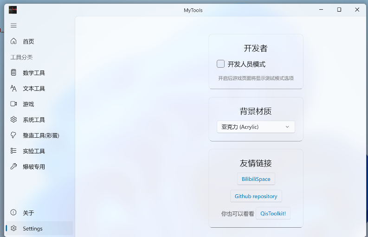The height and width of the screenshot is (237, 368).
Task: Click the 开启后游戏页面将显示测试模式选项 hint text
Action: (256, 78)
